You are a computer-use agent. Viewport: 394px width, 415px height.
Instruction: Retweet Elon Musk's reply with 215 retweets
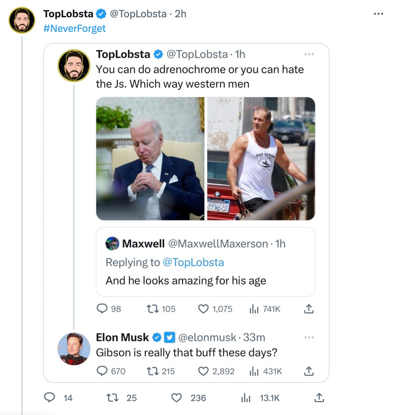pos(152,371)
